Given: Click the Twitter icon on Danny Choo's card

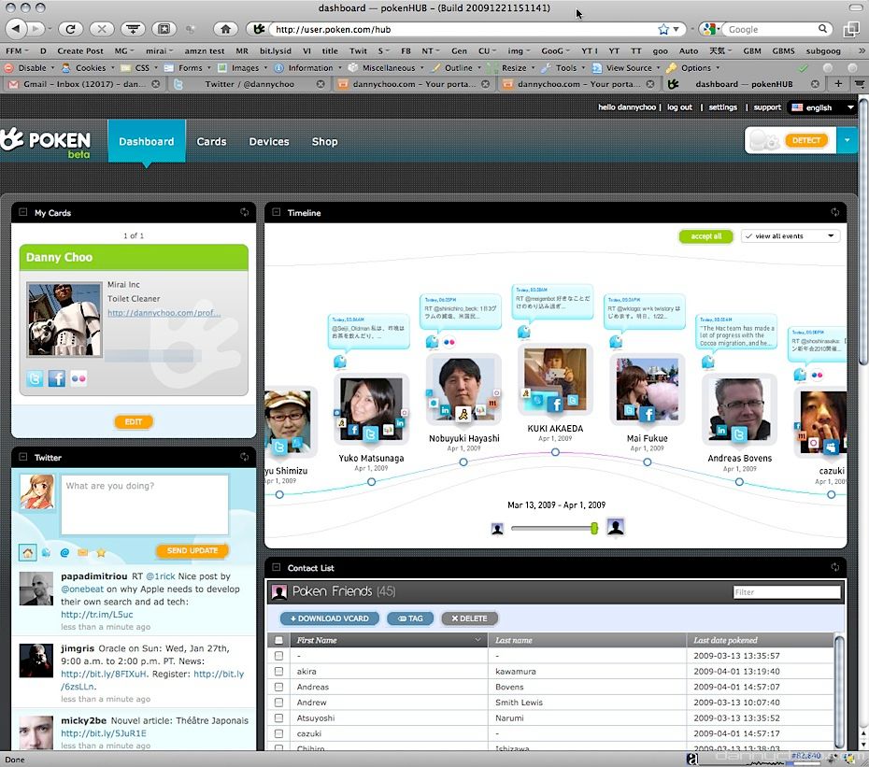Looking at the screenshot, I should pos(35,378).
